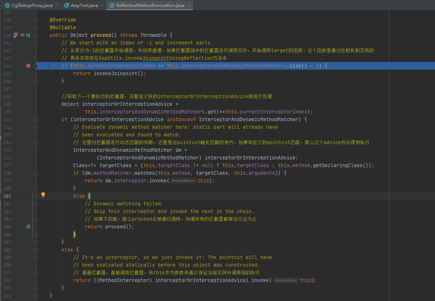Close the AopTest.java tab
The image size is (435, 301).
pos(102,5)
